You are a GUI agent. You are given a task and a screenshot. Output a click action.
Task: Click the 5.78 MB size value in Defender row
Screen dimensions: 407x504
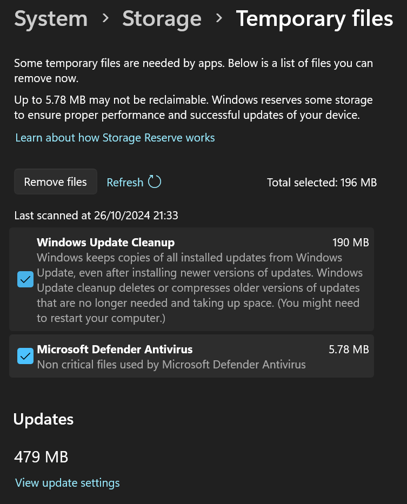tap(349, 350)
